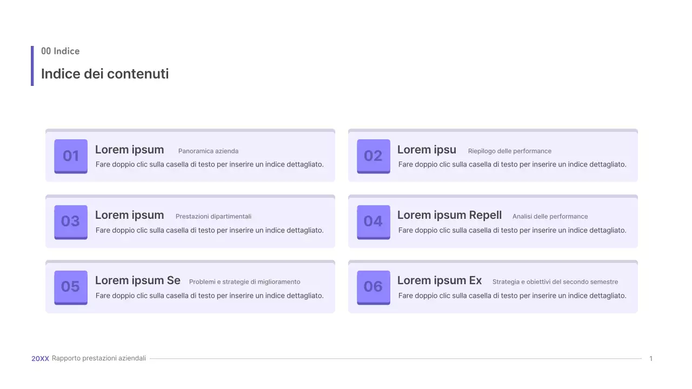The height and width of the screenshot is (389, 692).
Task: Click the 'Prestazioni dipartimentali' subtitle
Action: click(213, 217)
